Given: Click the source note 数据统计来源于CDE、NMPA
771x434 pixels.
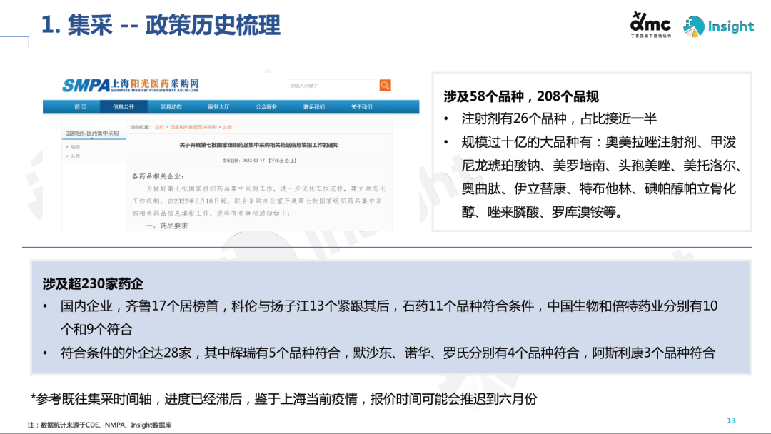Looking at the screenshot, I should click(x=101, y=425).
